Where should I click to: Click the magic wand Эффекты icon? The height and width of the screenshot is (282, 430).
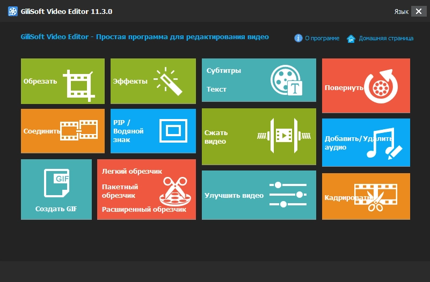point(168,81)
